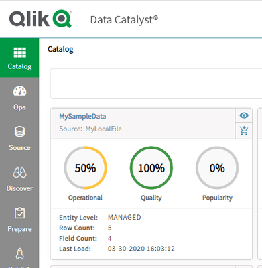Screen dimensions: 262x268
Task: Click the 0% Popularity gauge
Action: pos(217,167)
